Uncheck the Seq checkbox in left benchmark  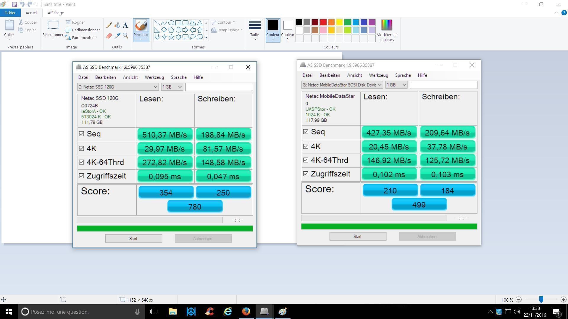coord(82,134)
